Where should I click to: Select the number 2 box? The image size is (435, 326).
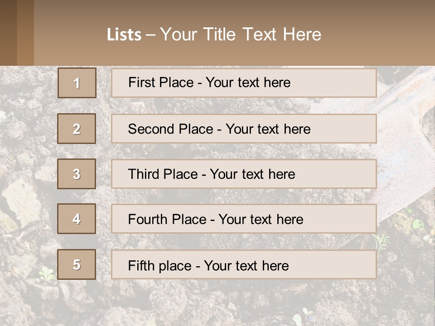coord(77,129)
